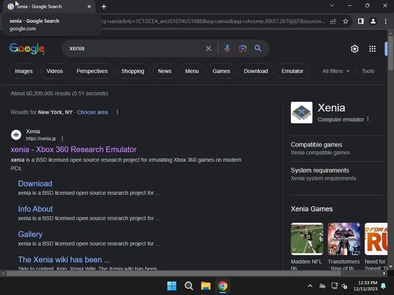394x295 pixels.
Task: Open Windows taskbar search
Action: tap(189, 286)
